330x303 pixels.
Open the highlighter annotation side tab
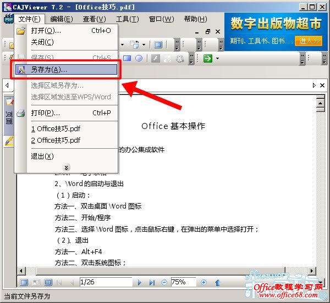[9, 141]
